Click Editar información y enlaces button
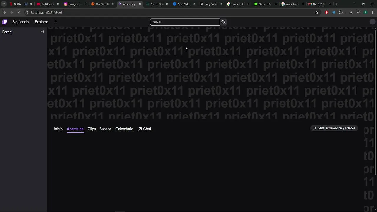This screenshot has height=212, width=377. [334, 128]
